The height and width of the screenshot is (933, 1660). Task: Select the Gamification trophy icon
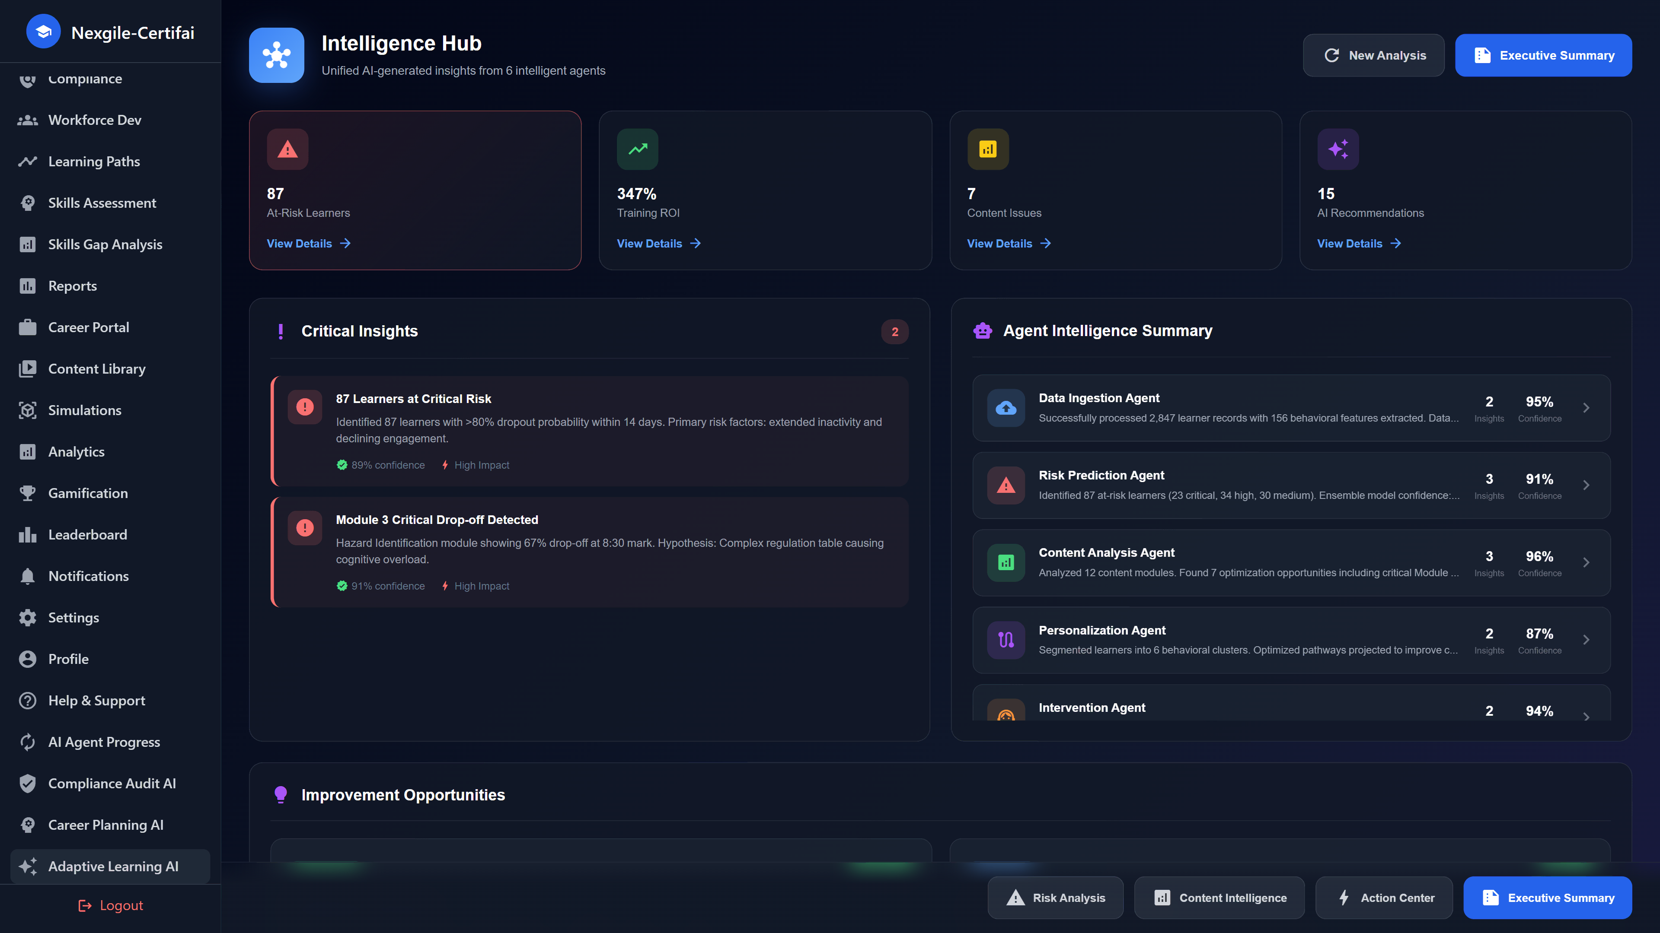point(28,492)
